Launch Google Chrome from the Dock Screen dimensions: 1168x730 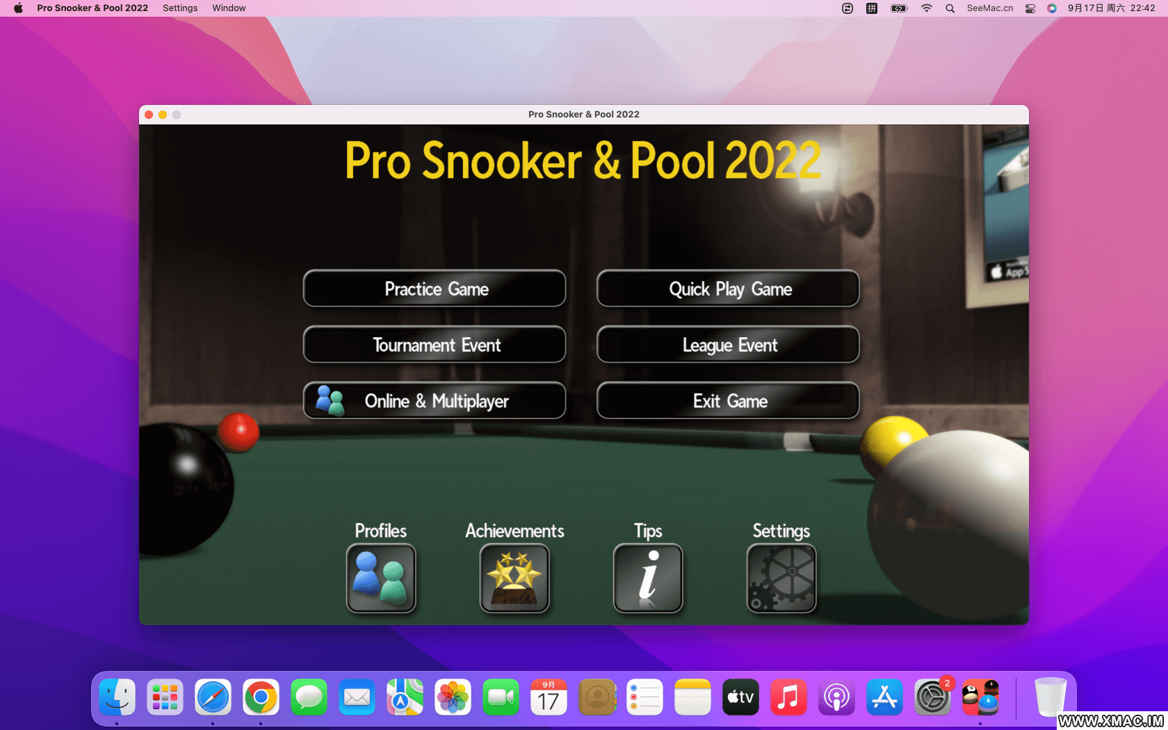tap(261, 697)
